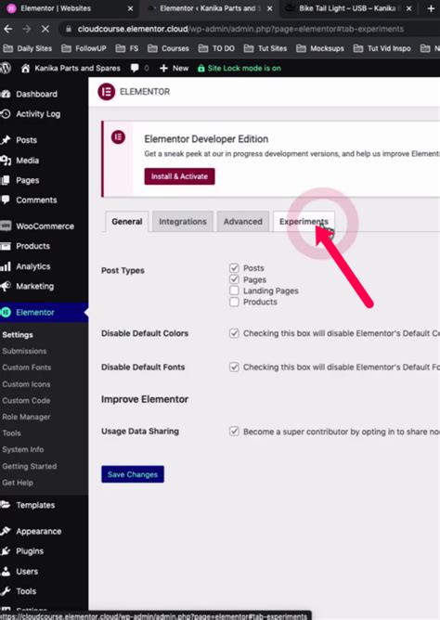Open Custom Fonts submenu item
Screen dimensions: 440x620
pyautogui.click(x=27, y=368)
